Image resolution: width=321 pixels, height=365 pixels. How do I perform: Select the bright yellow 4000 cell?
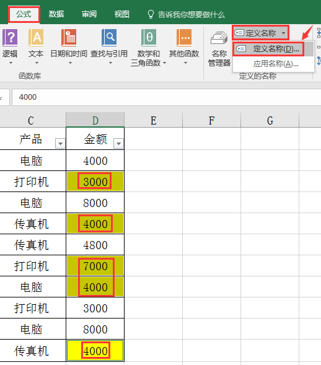(x=95, y=351)
